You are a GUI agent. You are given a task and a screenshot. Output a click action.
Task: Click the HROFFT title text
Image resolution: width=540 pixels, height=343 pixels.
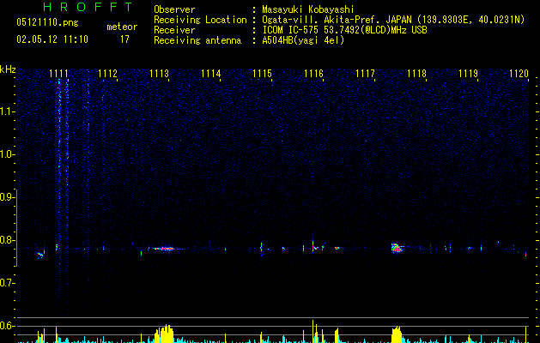tap(88, 7)
